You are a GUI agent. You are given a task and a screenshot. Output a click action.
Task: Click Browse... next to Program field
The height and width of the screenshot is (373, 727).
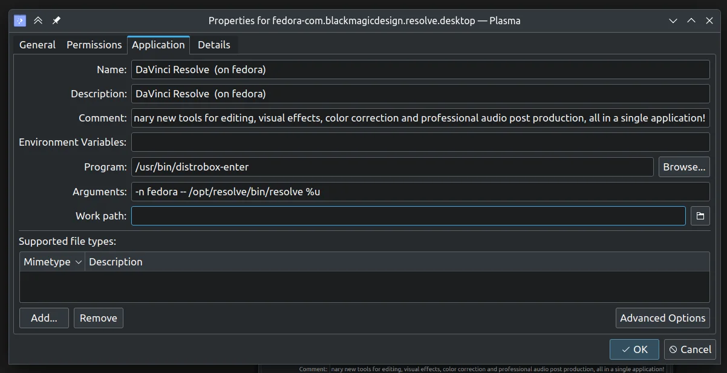[684, 167]
